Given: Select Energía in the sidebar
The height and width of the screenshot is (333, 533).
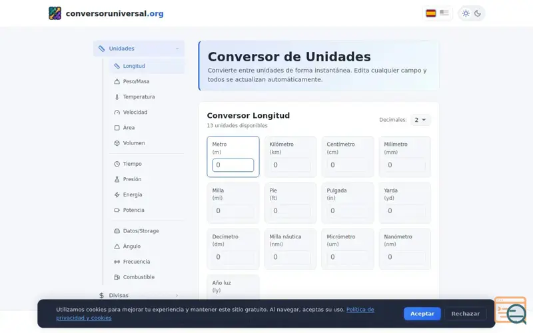Looking at the screenshot, I should (x=147, y=194).
